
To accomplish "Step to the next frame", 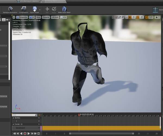I will point(32,134).
